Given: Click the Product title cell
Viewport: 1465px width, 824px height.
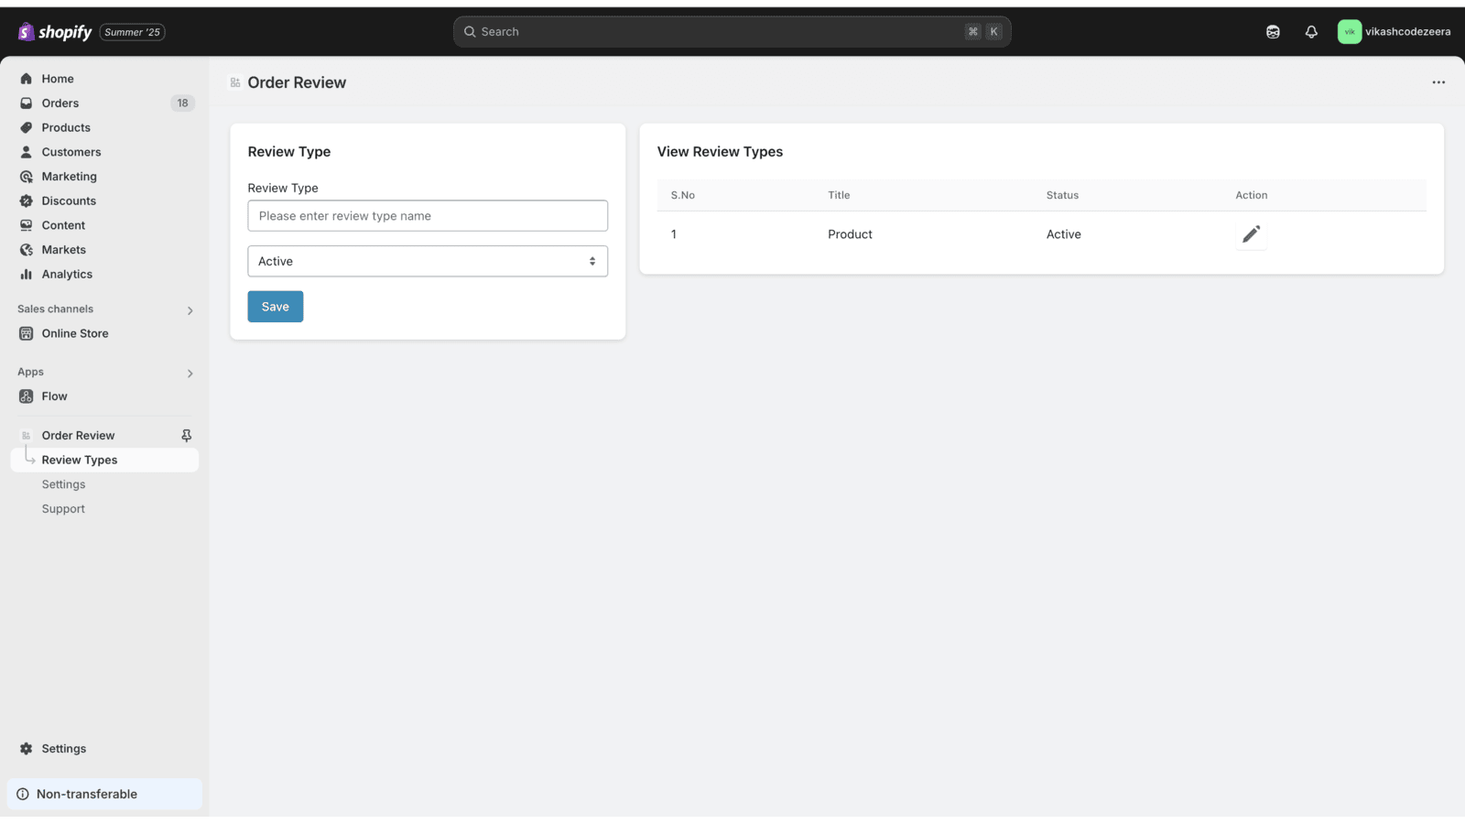Looking at the screenshot, I should pos(850,234).
